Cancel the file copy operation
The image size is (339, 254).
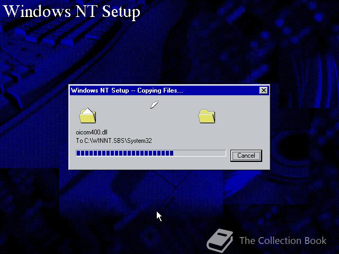click(246, 156)
